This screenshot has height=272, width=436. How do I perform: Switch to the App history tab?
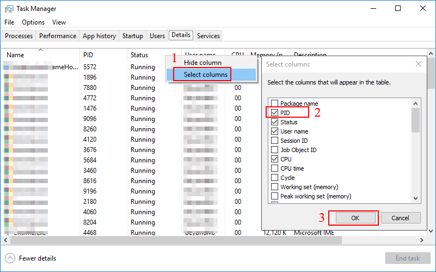[99, 36]
